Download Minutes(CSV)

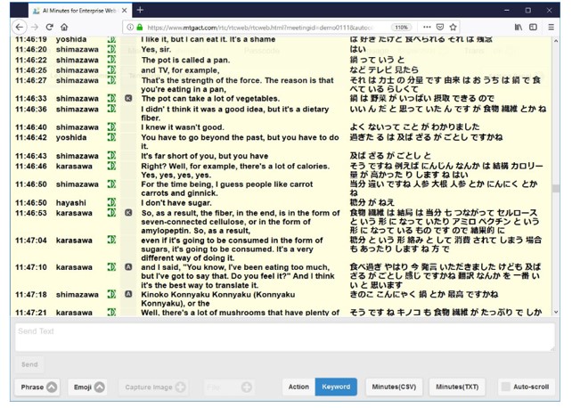pyautogui.click(x=394, y=387)
